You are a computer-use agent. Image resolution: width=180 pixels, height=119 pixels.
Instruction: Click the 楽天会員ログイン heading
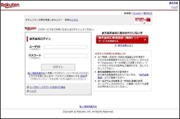[x=40, y=39]
